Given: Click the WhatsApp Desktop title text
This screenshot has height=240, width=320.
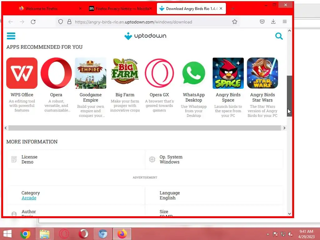Looking at the screenshot, I should pyautogui.click(x=194, y=97).
